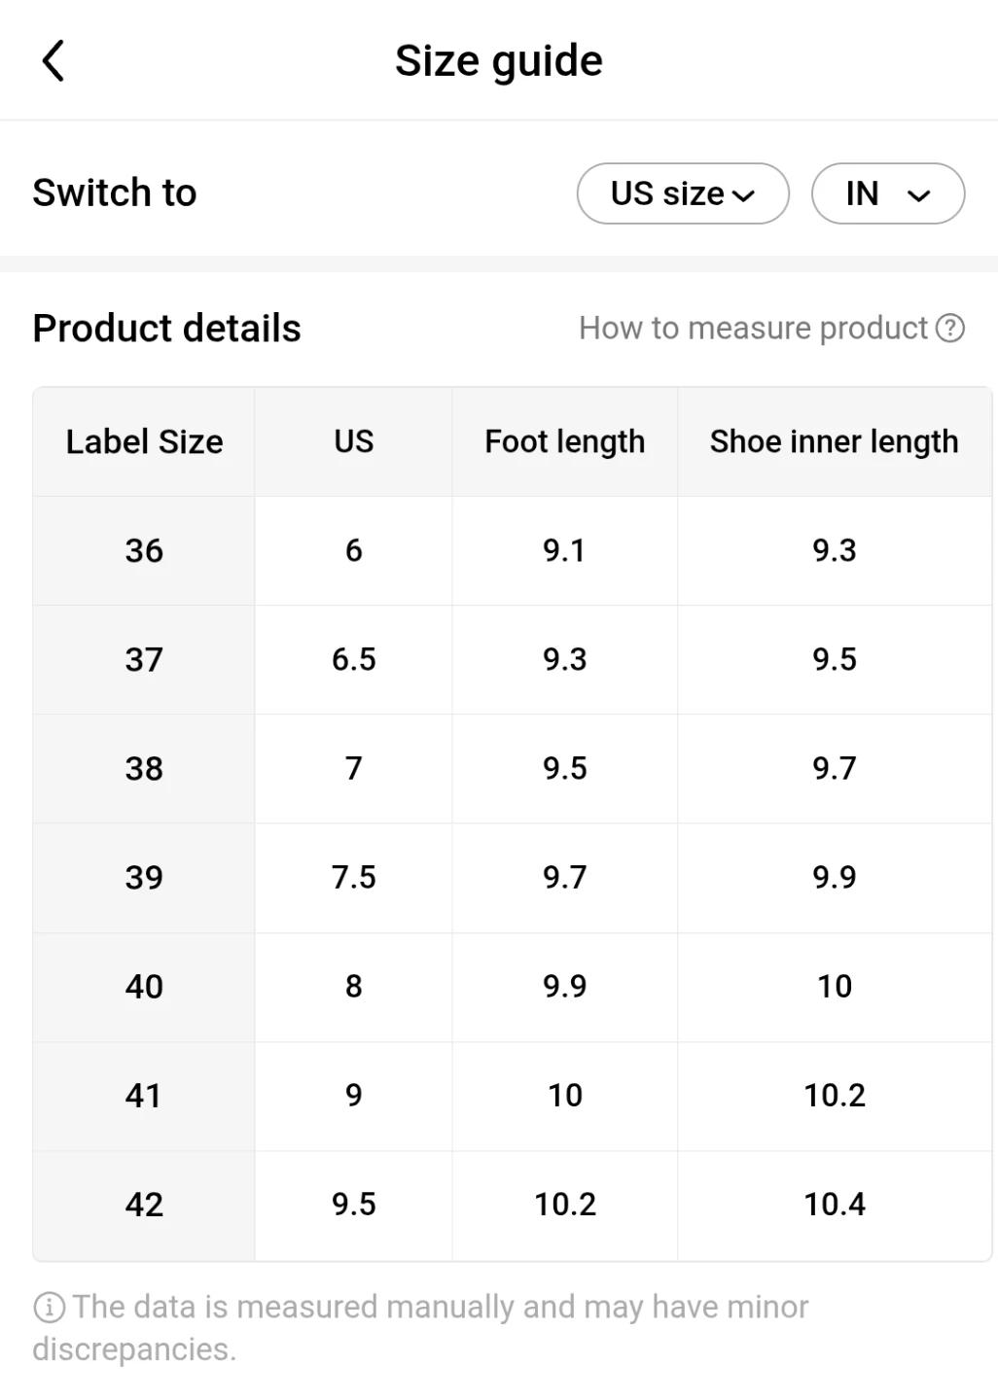Select the label size 42 row
Image resolution: width=998 pixels, height=1400 pixels.
tap(144, 1205)
